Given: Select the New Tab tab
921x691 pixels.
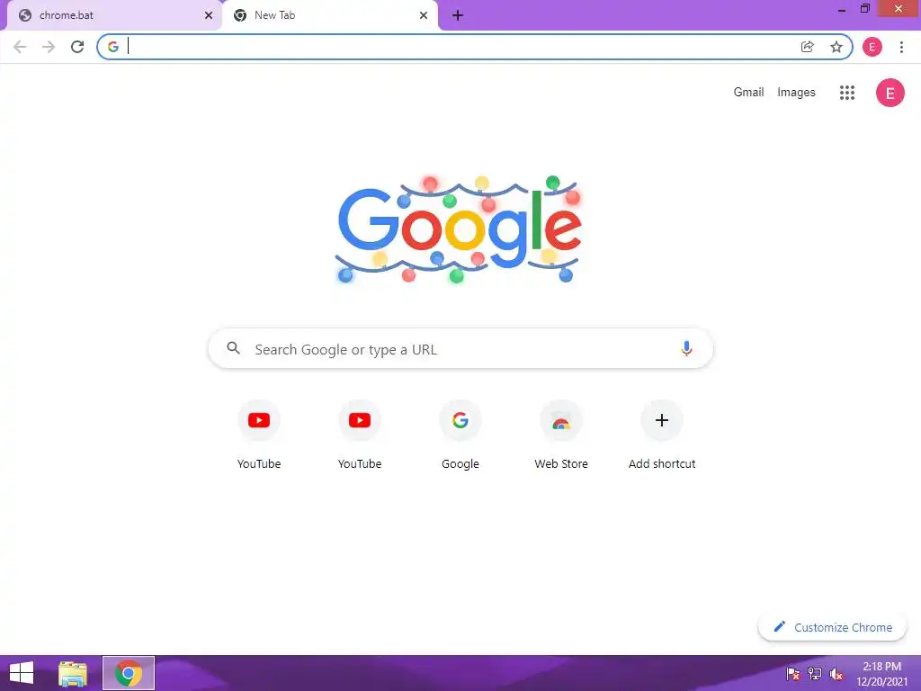Looking at the screenshot, I should click(x=330, y=15).
